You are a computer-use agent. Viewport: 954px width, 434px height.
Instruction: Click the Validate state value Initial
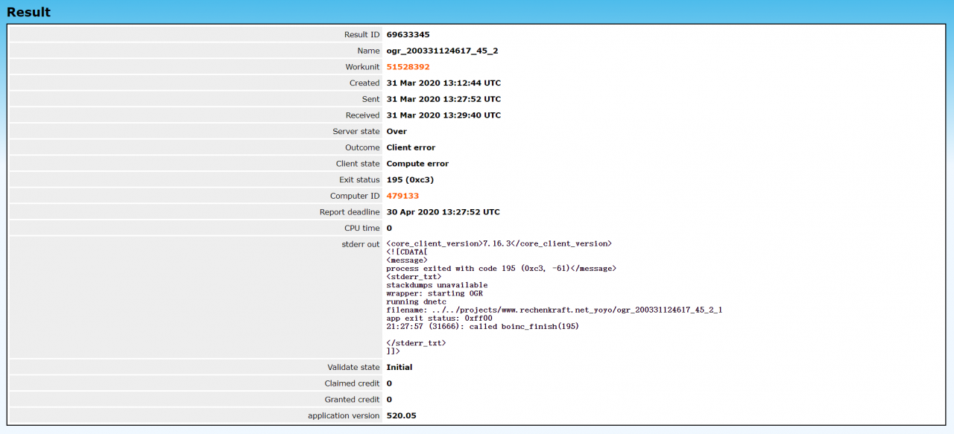coord(399,368)
